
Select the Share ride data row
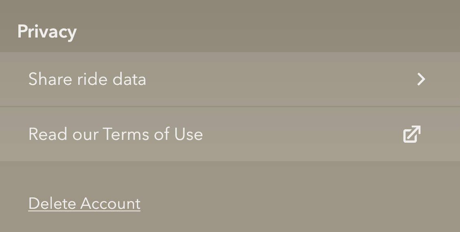tap(230, 79)
